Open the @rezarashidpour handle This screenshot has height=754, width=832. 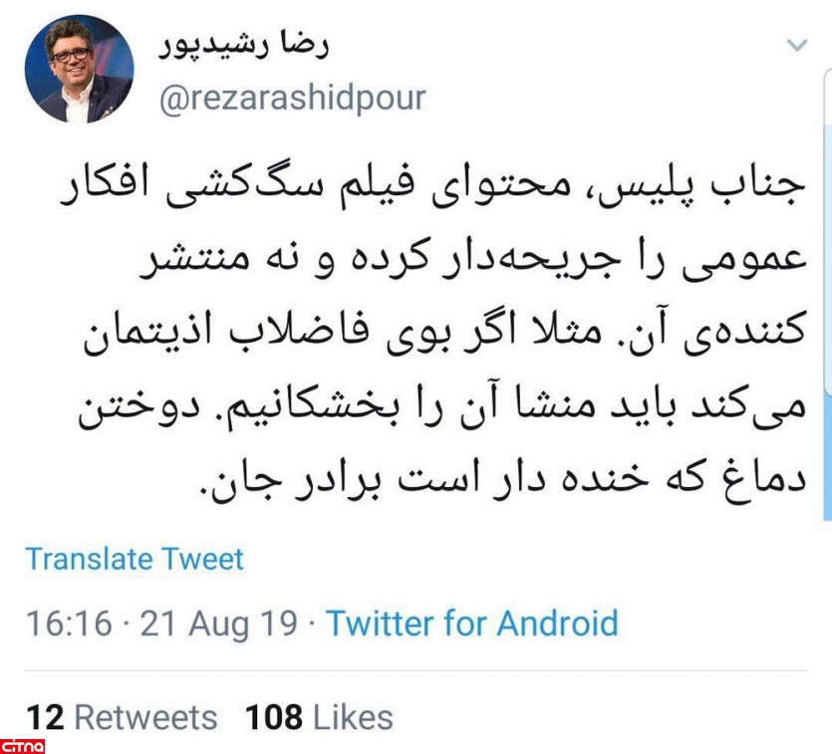coord(292,99)
